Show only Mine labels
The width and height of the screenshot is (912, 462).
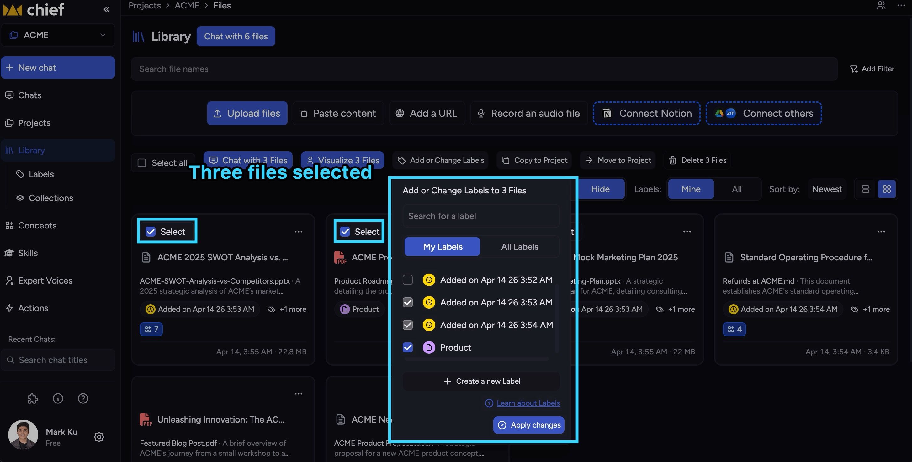click(x=691, y=189)
